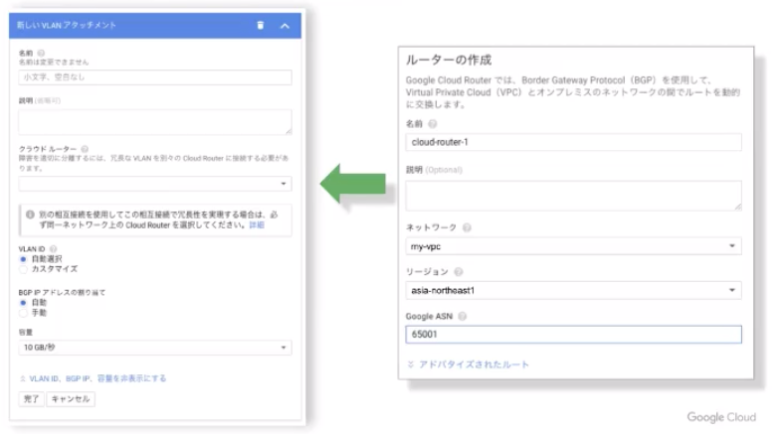Open the my-vpc network dropdown
This screenshot has height=434, width=780.
(x=573, y=246)
